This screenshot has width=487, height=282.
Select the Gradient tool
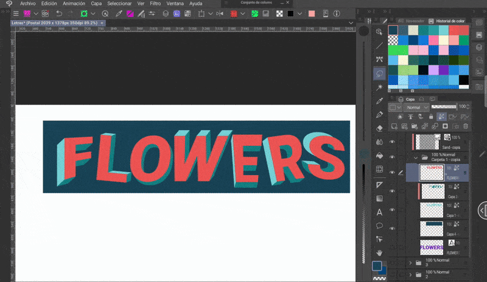pos(379,199)
